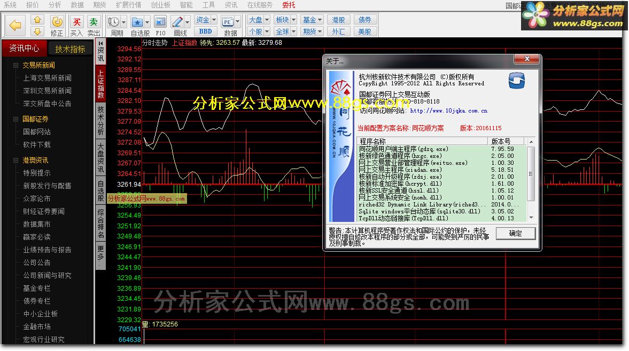
Task: Click the list scrollbar down arrow
Action: 531,218
